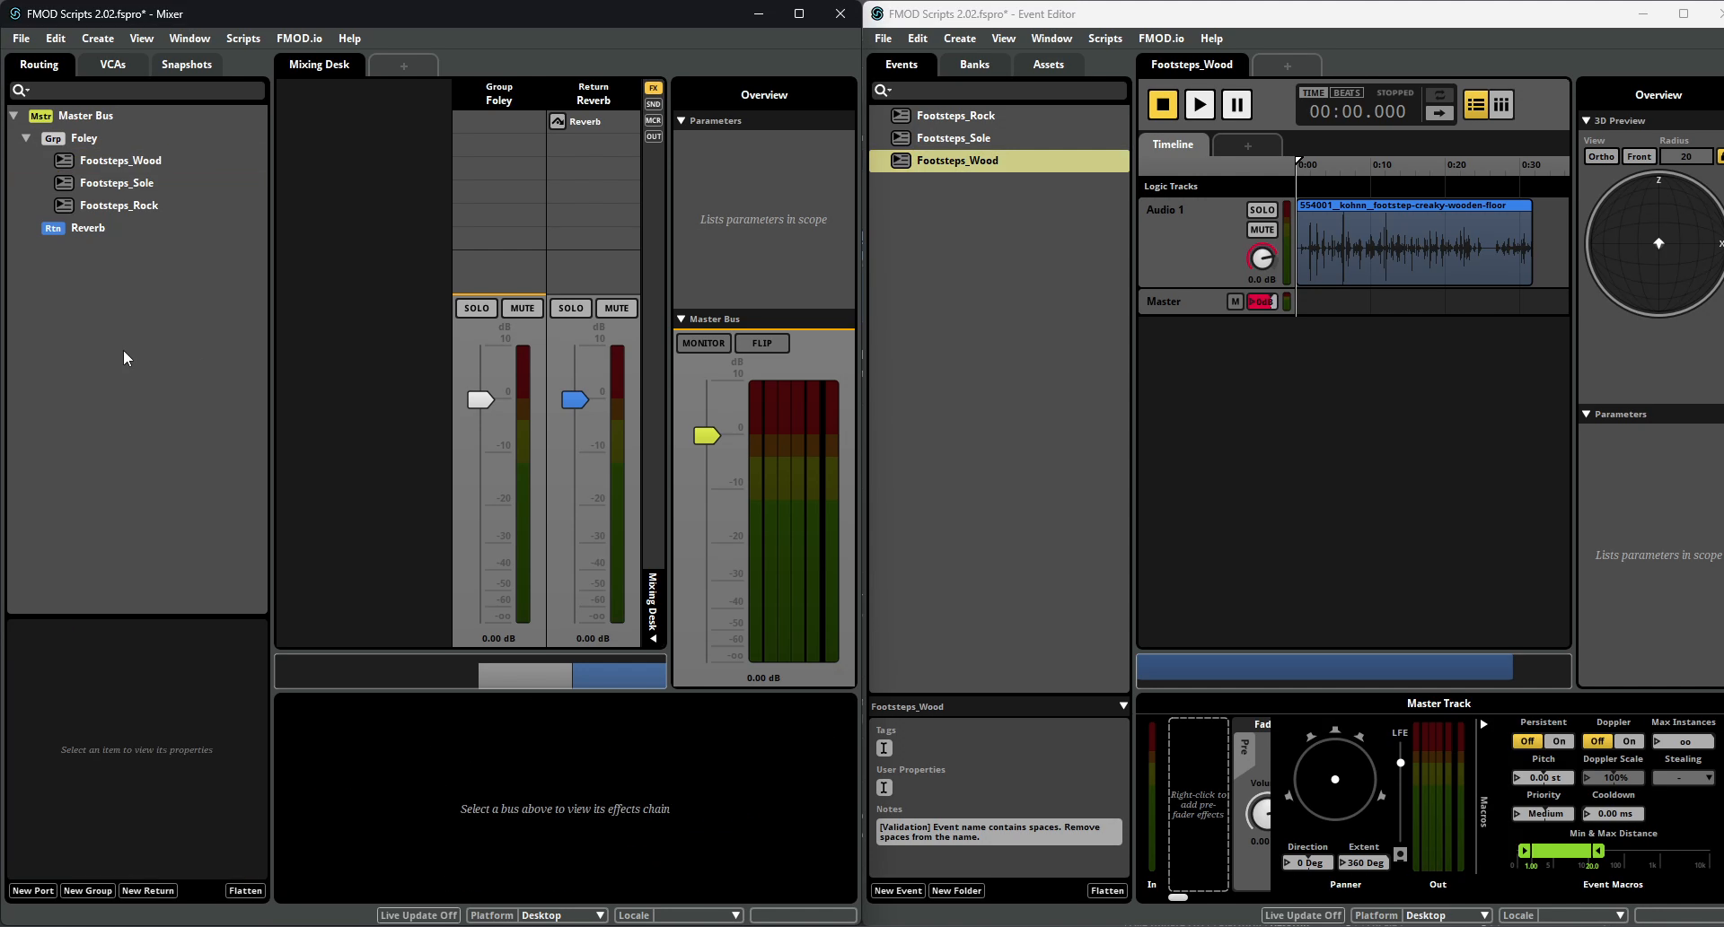1724x927 pixels.
Task: Click the Reverb effect icon on the Return strip
Action: [x=558, y=122]
